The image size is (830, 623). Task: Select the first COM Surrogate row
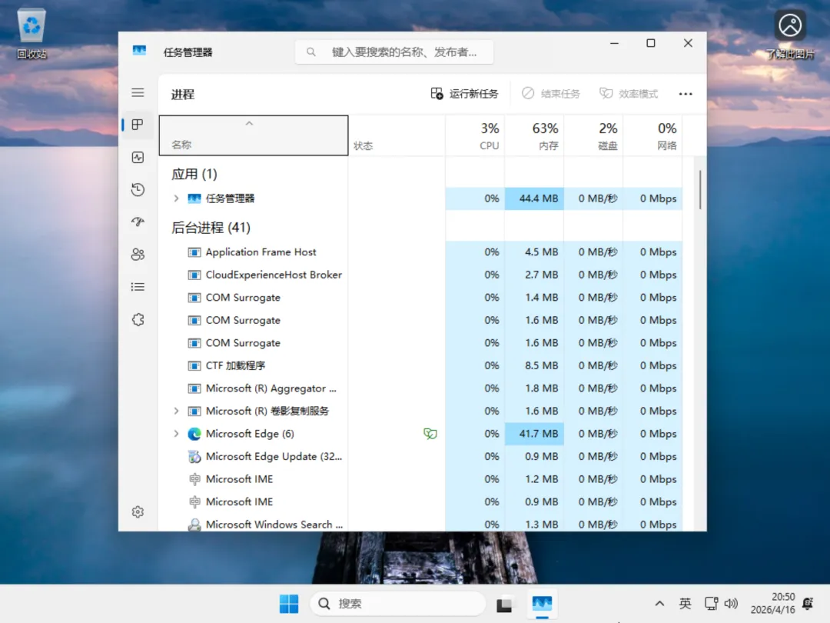click(x=421, y=297)
